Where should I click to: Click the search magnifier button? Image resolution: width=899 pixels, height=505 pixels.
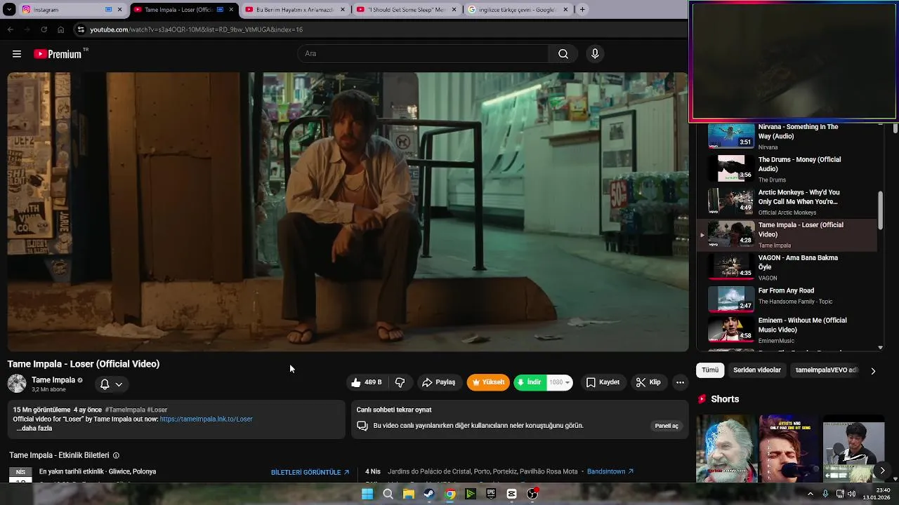[563, 54]
